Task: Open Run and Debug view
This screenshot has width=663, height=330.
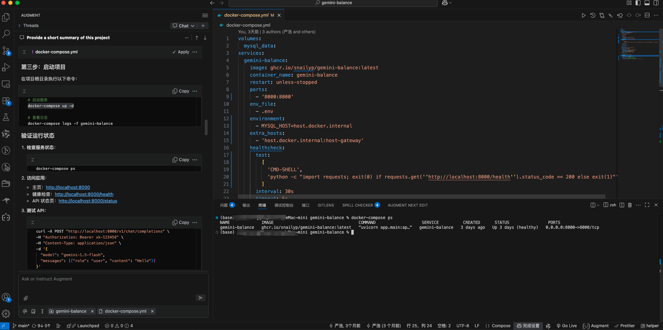Action: pos(6,67)
